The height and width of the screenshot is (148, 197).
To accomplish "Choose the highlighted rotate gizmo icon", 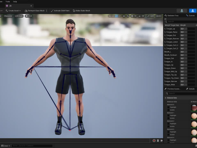I will tap(117, 16).
